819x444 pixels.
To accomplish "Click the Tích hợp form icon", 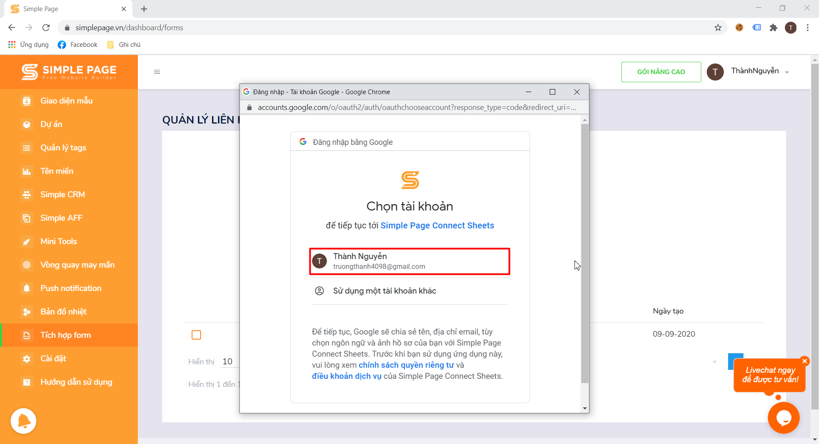I will (26, 335).
